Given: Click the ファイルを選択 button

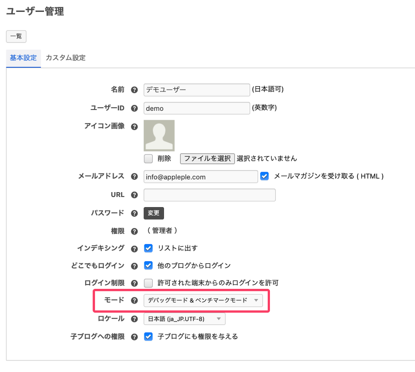Looking at the screenshot, I should tap(207, 158).
